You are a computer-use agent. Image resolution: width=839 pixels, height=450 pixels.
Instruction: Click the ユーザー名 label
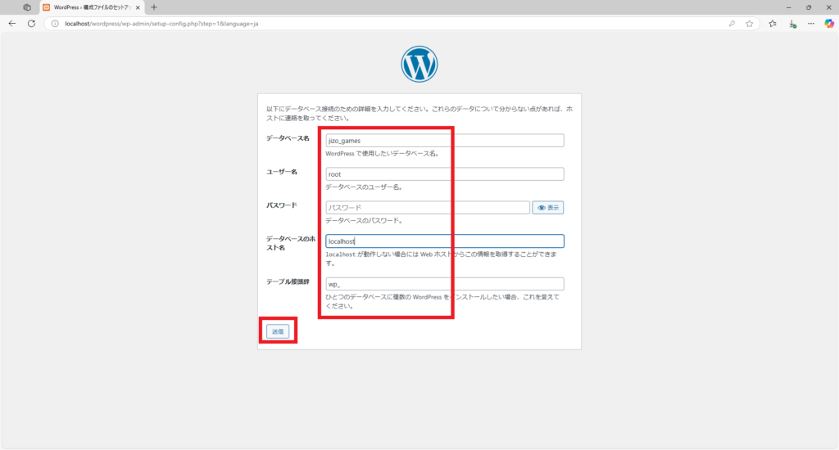pyautogui.click(x=282, y=172)
